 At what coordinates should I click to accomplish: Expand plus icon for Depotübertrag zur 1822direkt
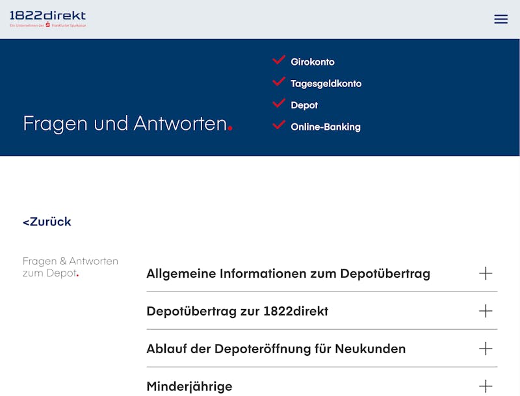[486, 311]
